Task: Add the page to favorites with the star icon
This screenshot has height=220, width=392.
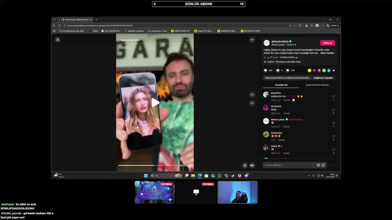Action: [x=295, y=26]
